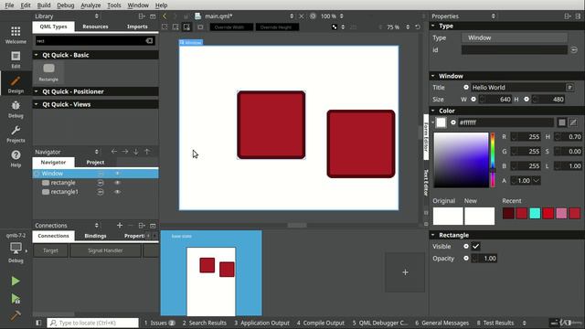Image resolution: width=585 pixels, height=329 pixels.
Task: Toggle the left sidebar visibility
Action: tap(38, 323)
